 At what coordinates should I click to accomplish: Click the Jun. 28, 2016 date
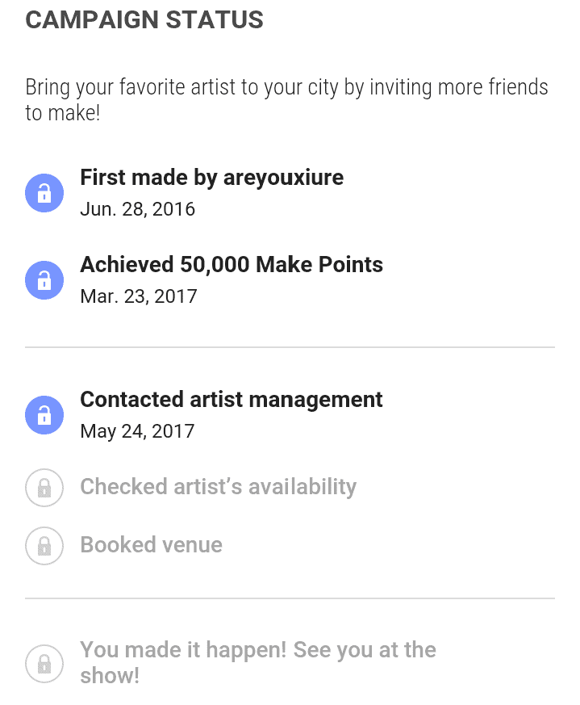pyautogui.click(x=138, y=209)
